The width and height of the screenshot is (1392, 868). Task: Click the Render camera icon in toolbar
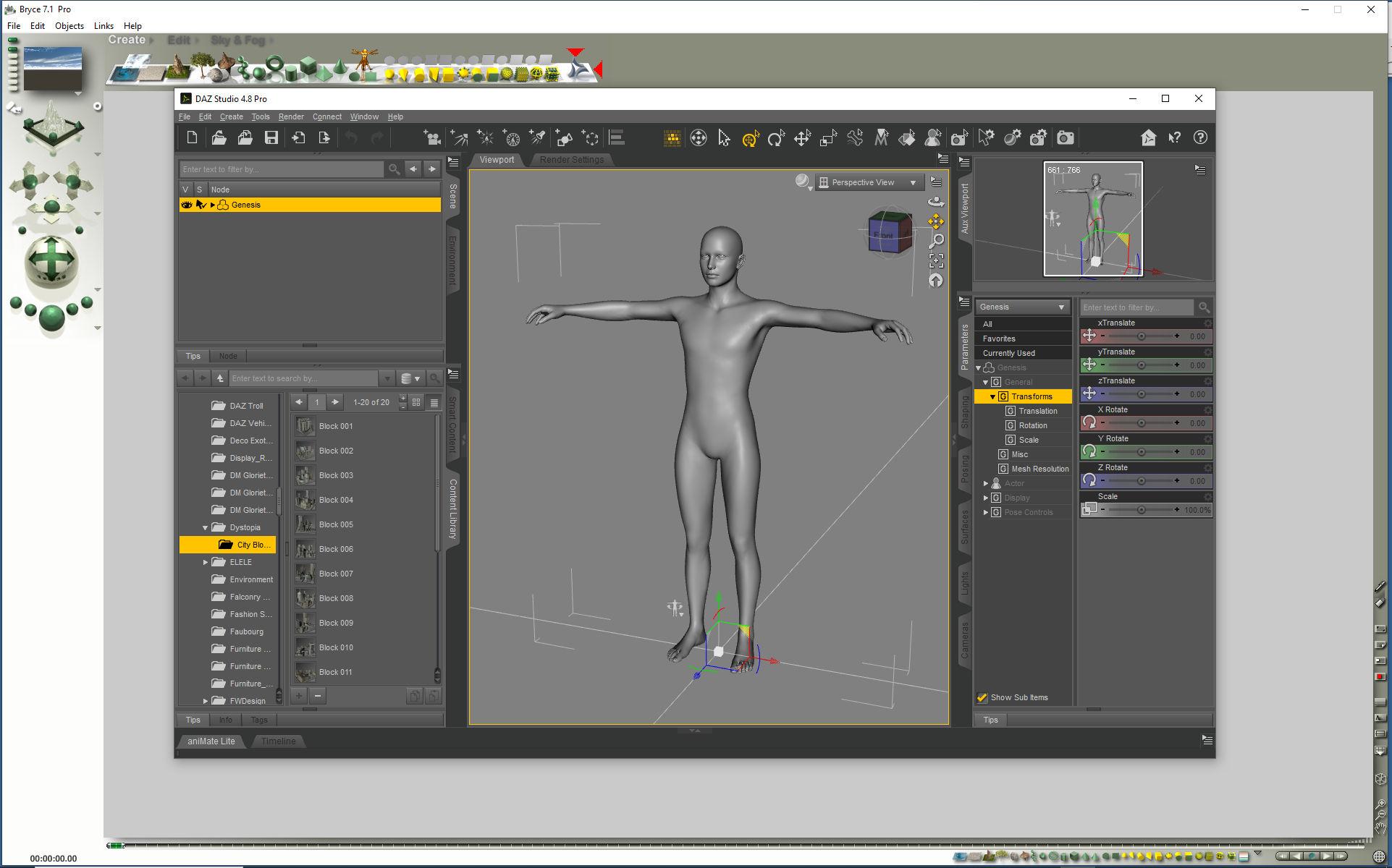point(1065,137)
